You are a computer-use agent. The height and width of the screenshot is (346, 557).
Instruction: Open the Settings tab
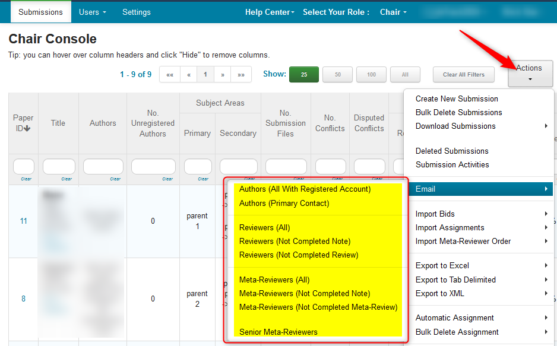(x=137, y=12)
